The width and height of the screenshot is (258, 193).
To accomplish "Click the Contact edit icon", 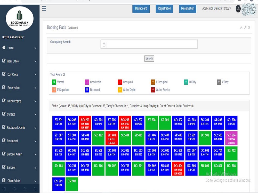I will pos(4,114).
